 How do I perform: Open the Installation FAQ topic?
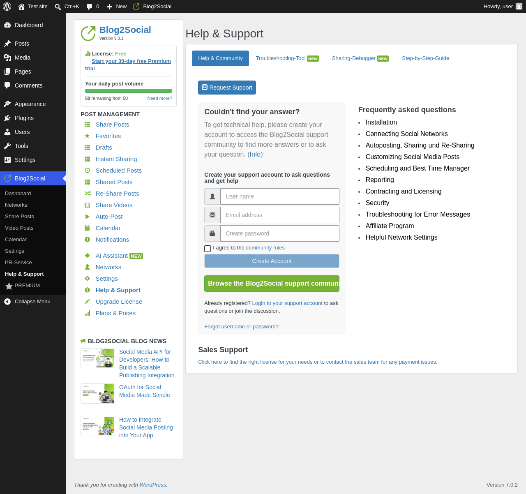pos(381,122)
